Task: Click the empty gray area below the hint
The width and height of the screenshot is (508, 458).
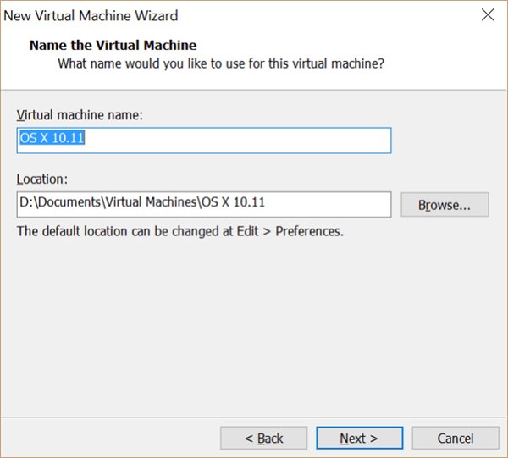Action: [254, 330]
